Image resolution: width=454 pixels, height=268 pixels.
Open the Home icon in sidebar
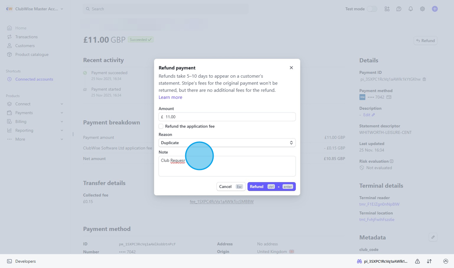9,28
